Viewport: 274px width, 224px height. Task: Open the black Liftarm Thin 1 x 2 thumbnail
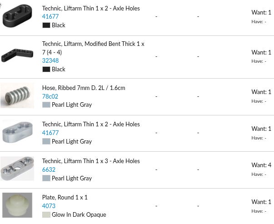(x=17, y=16)
